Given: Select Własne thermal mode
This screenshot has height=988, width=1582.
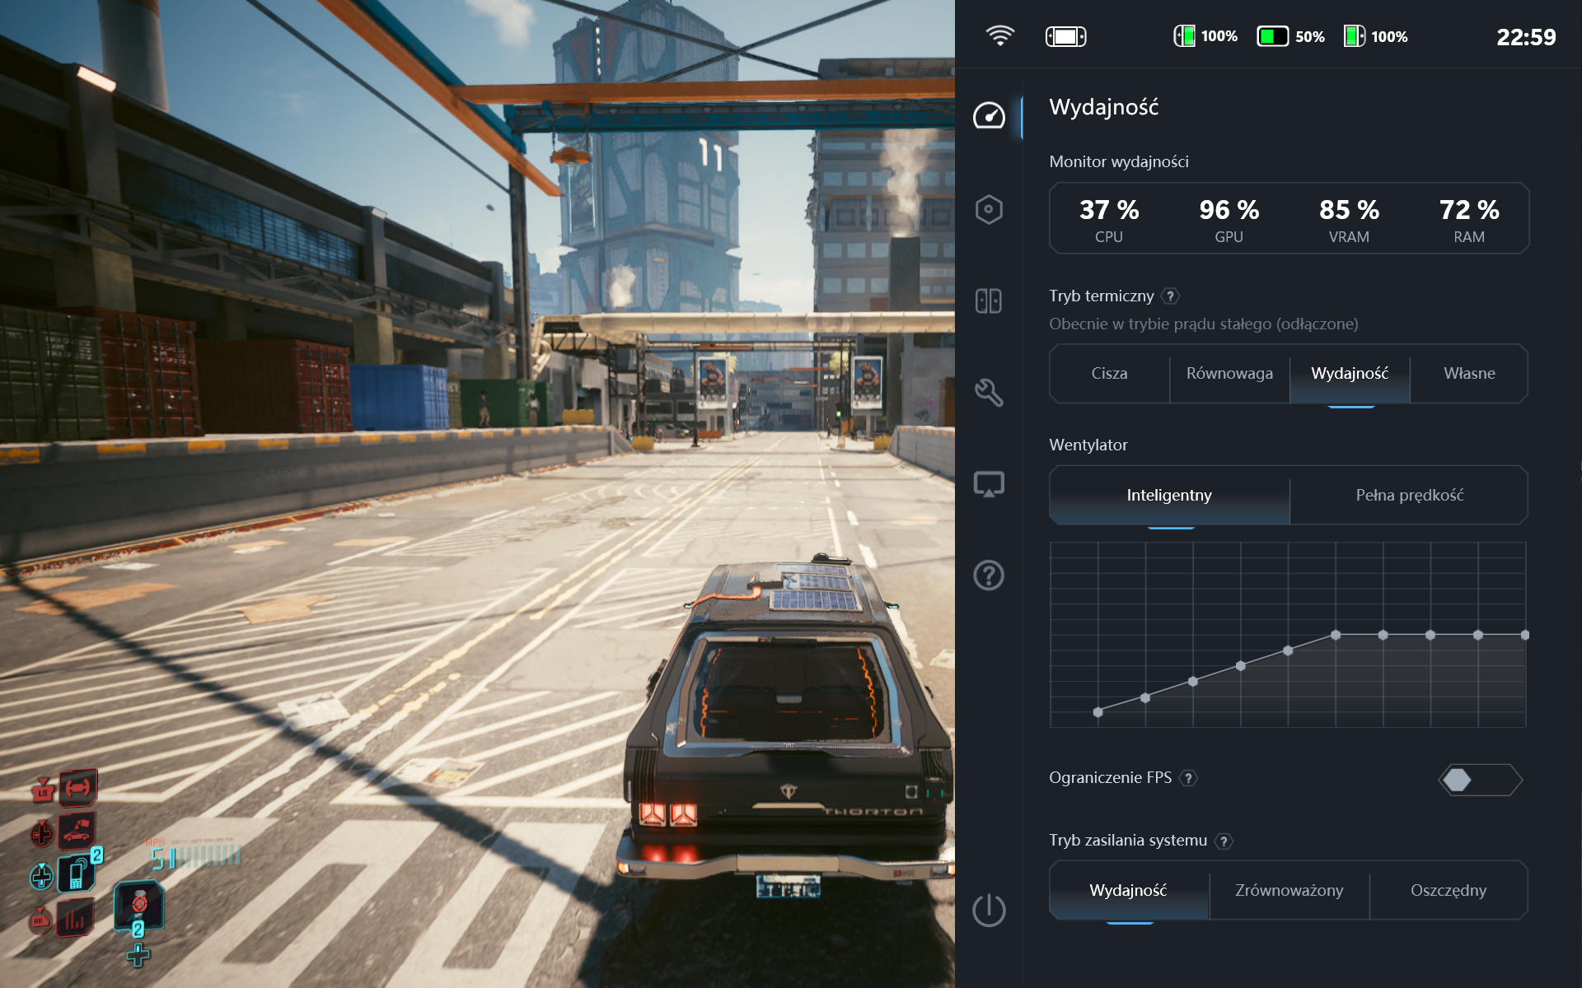Looking at the screenshot, I should (1469, 374).
